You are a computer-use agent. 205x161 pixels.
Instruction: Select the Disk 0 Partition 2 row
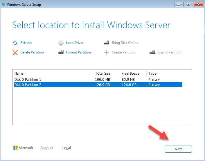[98, 85]
